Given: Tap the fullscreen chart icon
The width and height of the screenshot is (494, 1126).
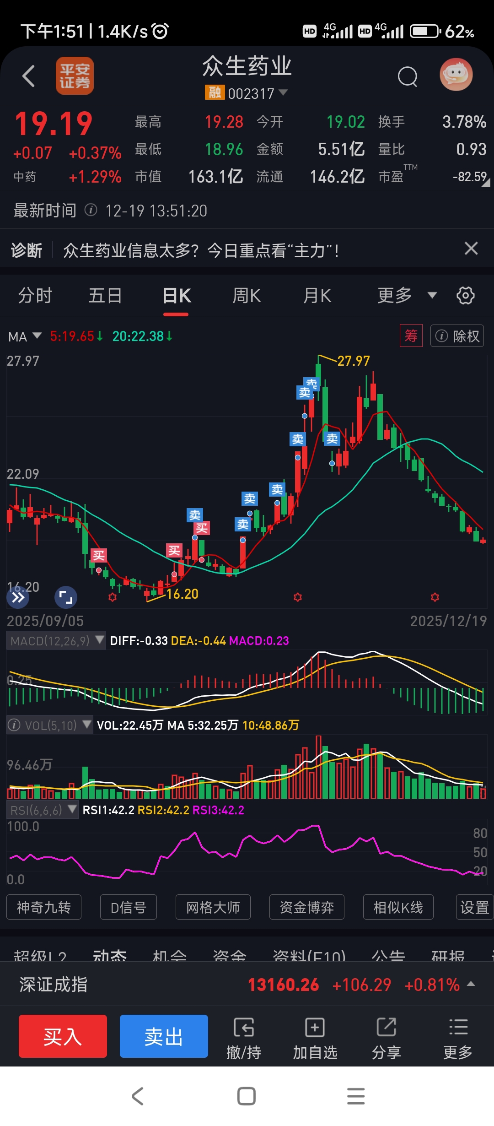Looking at the screenshot, I should point(66,597).
